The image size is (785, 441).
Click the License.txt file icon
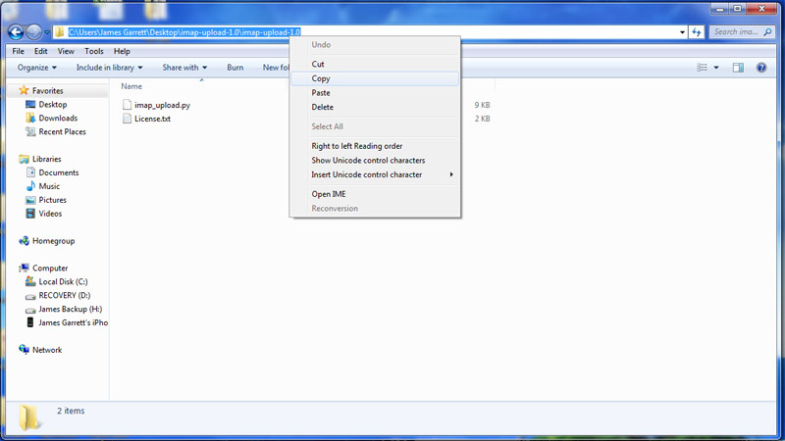pos(128,119)
